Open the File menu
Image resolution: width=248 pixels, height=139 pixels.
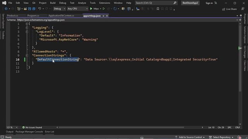click(x=10, y=3)
